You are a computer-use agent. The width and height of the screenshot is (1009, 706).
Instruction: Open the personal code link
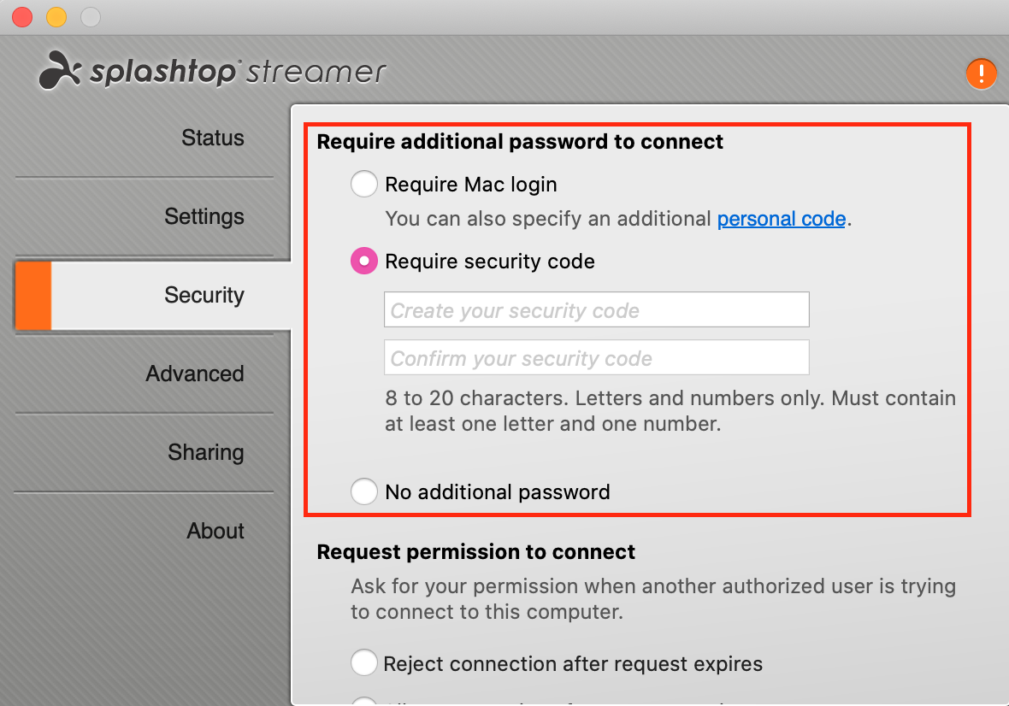[x=781, y=219]
